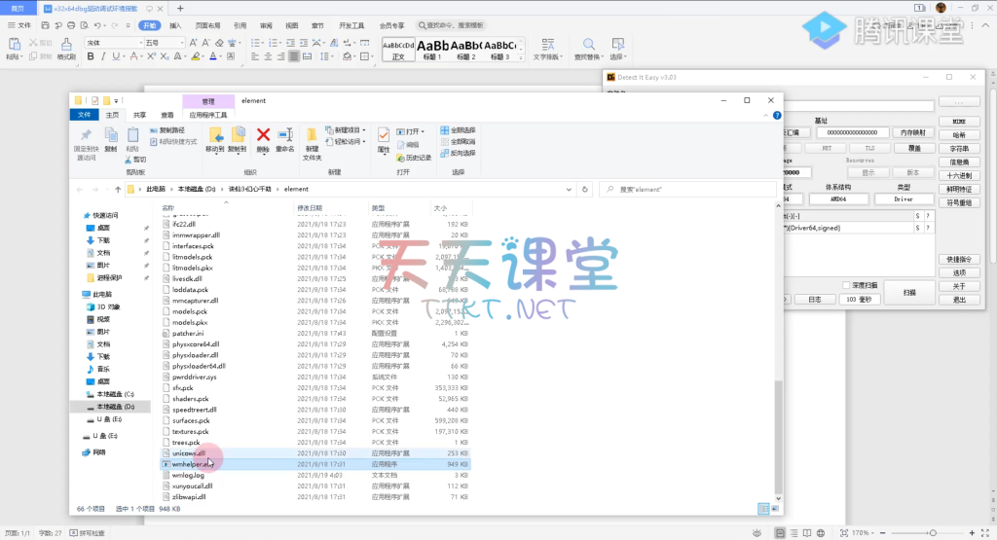Click the Explorer help question mark icon

pyautogui.click(x=775, y=115)
